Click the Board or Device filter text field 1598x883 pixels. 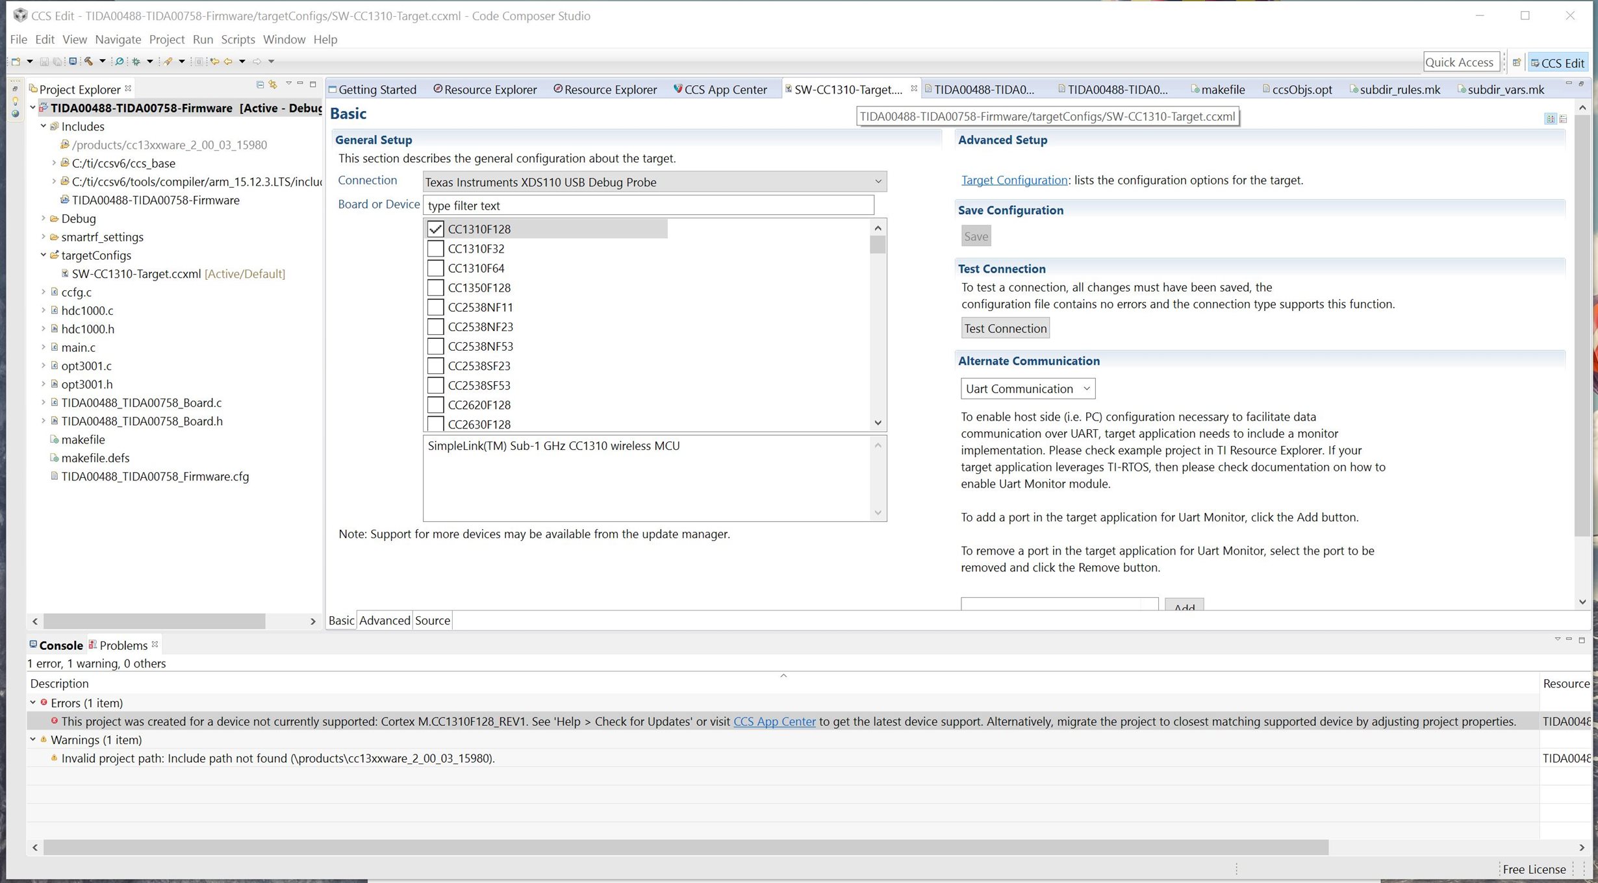648,205
